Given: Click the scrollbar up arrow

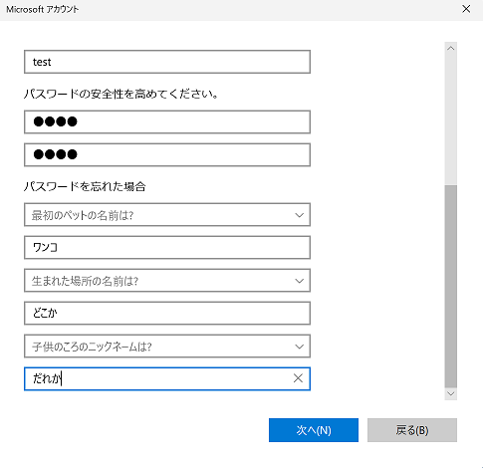Looking at the screenshot, I should click(x=450, y=49).
